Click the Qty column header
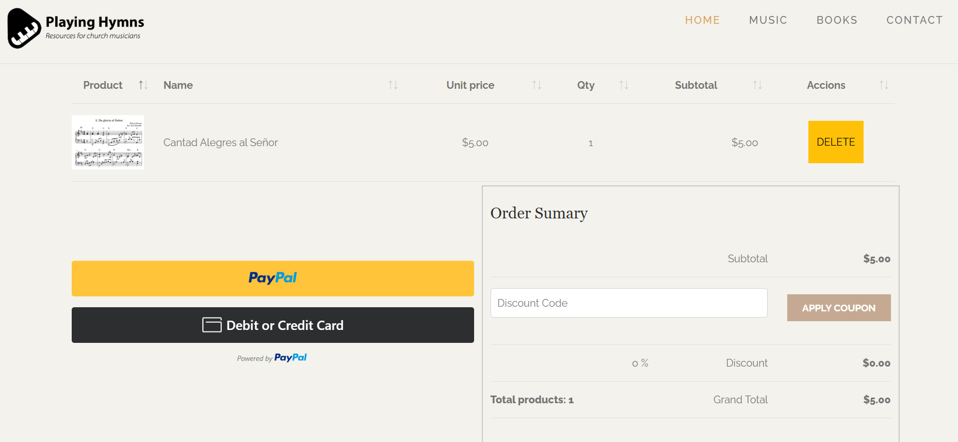The height and width of the screenshot is (442, 958). click(586, 85)
